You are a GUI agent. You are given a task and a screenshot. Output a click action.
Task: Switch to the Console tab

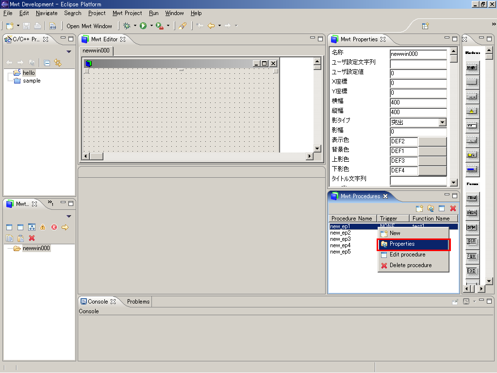point(98,302)
